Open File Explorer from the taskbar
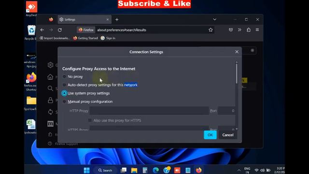309x174 pixels. [134, 170]
